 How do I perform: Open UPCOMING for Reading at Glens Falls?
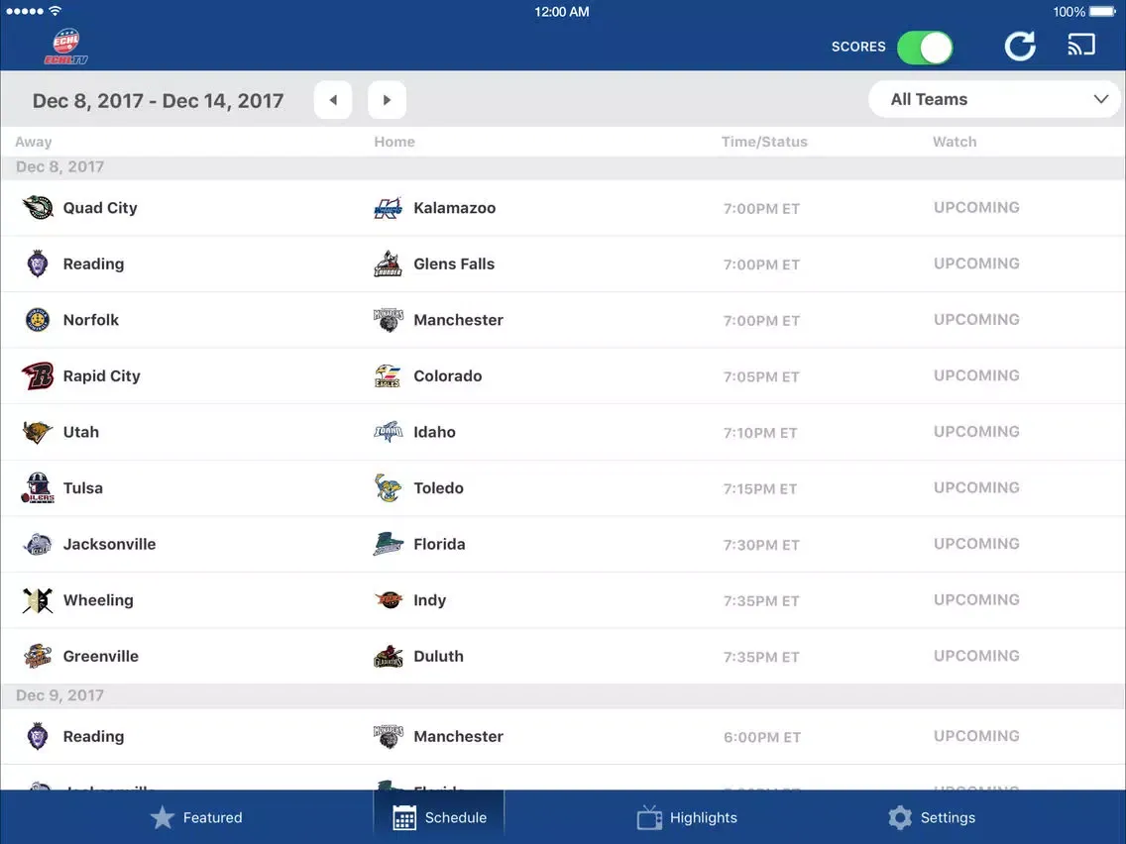[x=976, y=264]
